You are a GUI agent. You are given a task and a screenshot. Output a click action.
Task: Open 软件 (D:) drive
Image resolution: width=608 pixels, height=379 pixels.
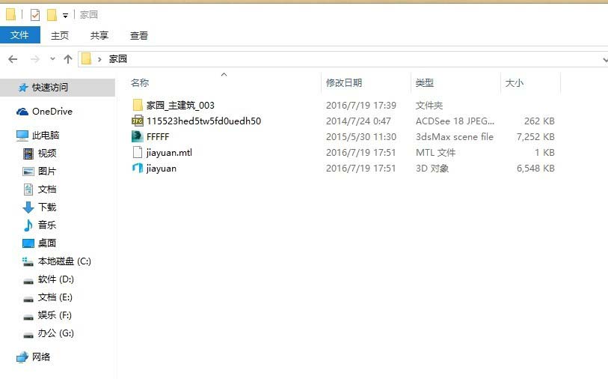tap(56, 279)
